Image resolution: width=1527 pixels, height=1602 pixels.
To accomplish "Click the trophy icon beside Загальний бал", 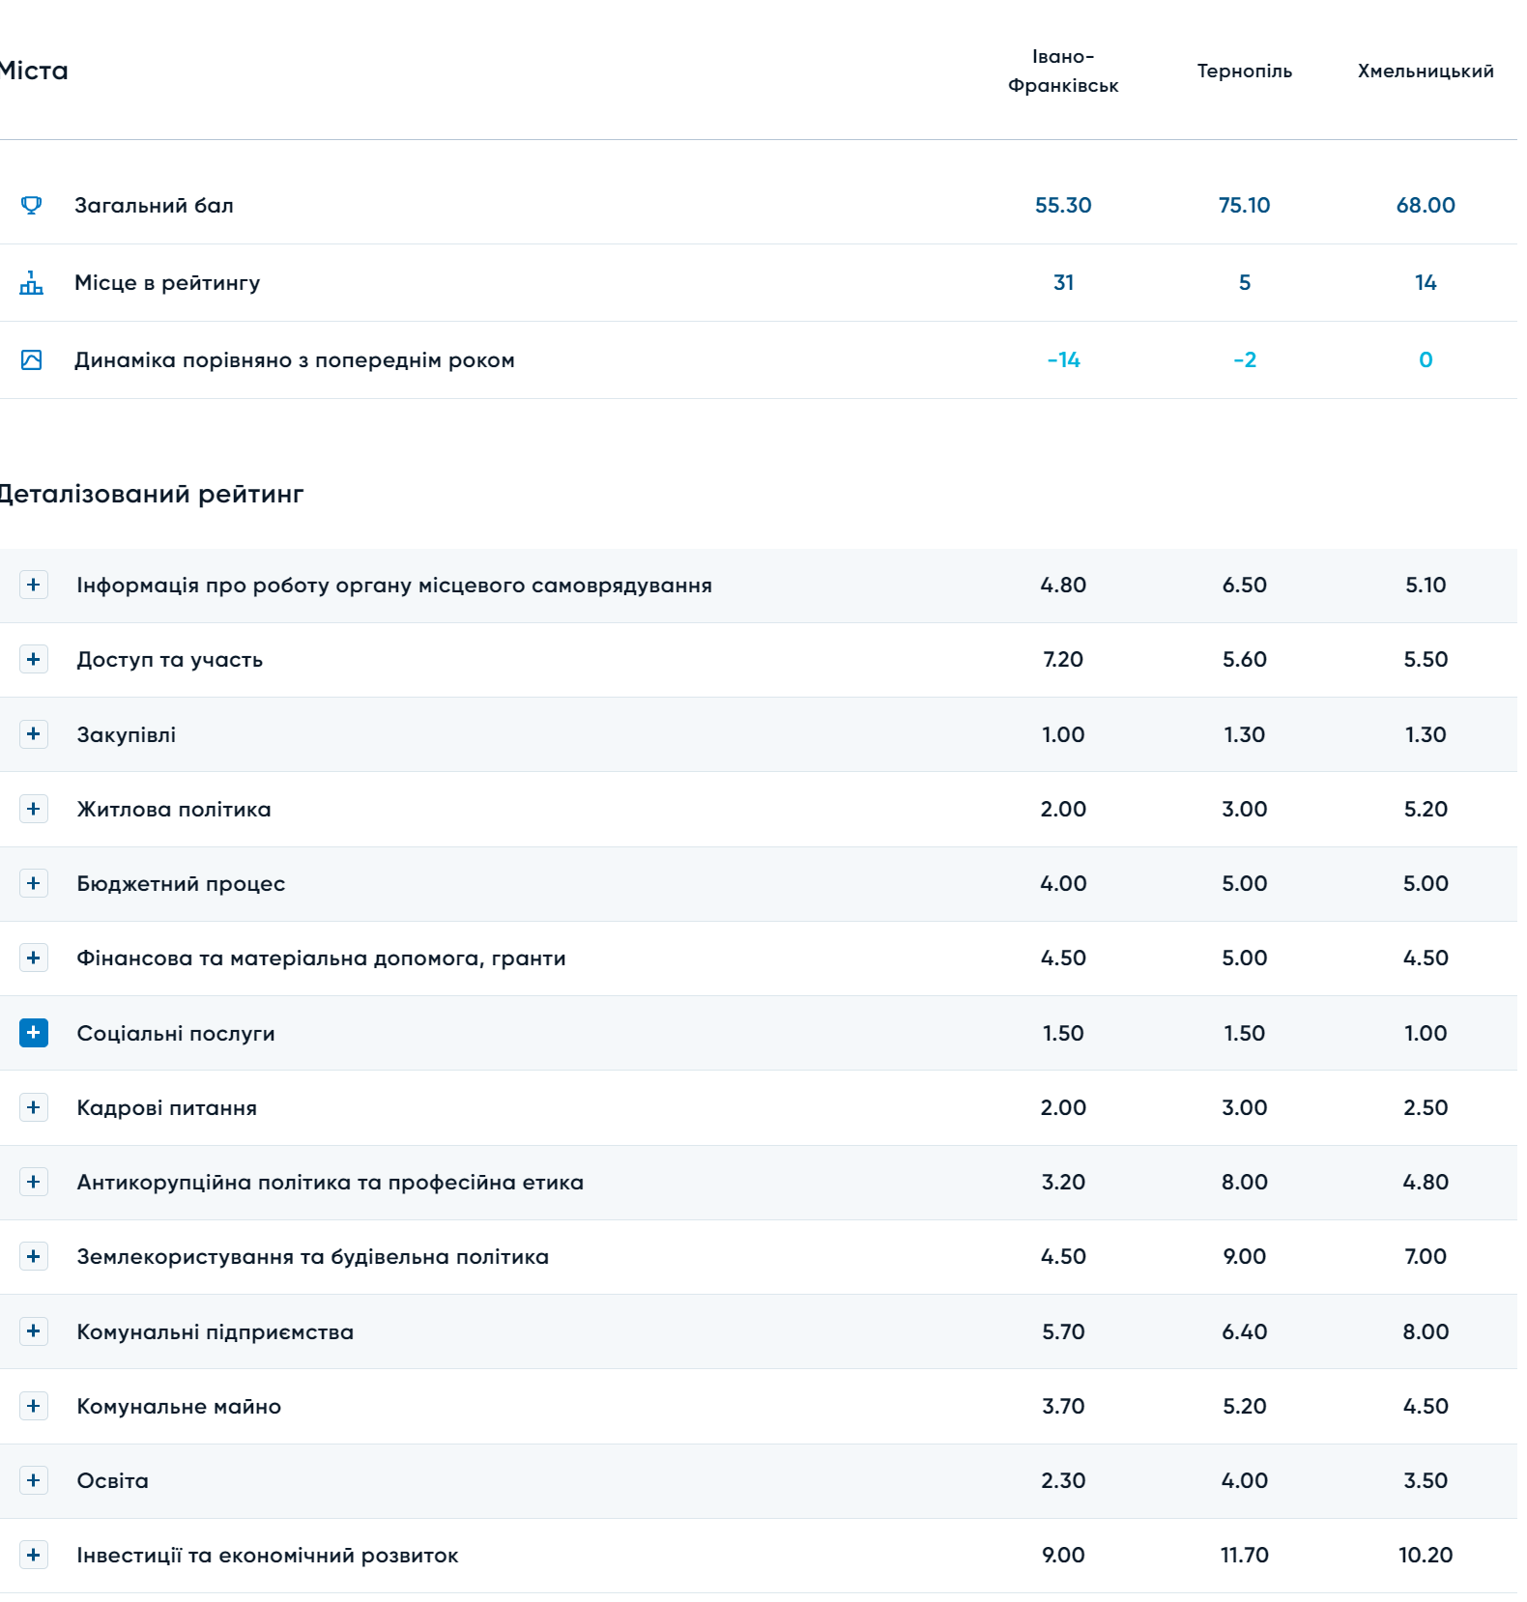I will pos(31,205).
